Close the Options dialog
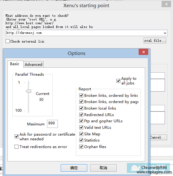The width and height of the screenshot is (173, 176). click(144, 52)
